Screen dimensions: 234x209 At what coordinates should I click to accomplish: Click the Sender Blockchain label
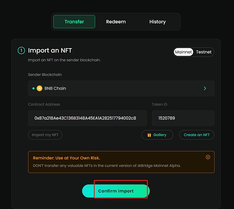pos(45,74)
